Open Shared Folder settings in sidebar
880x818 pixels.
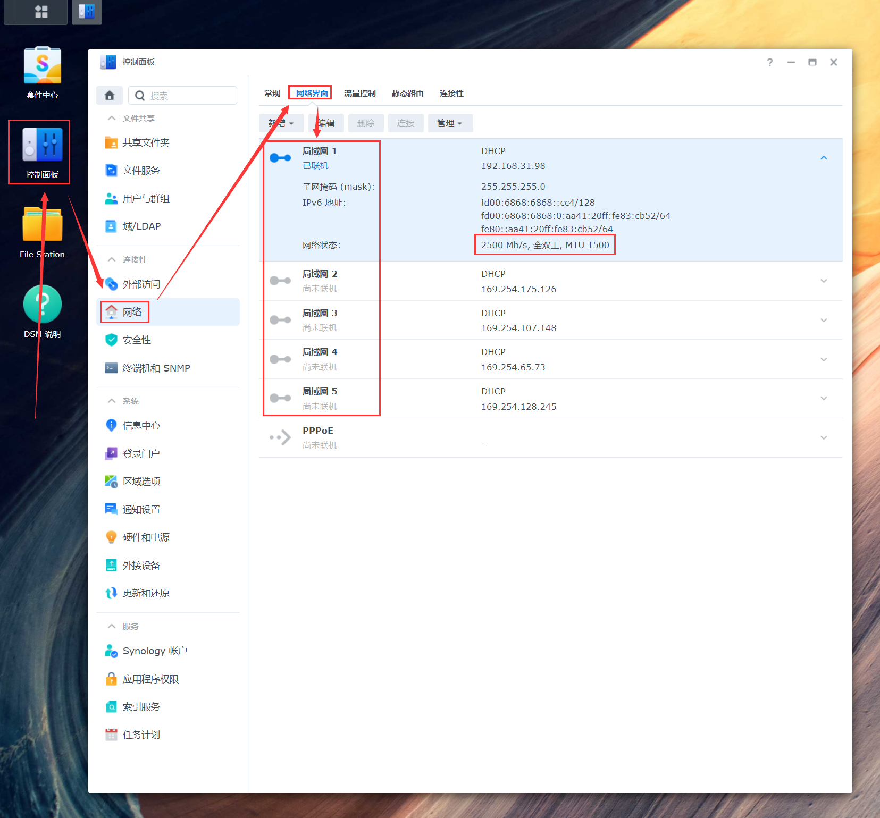(x=146, y=142)
